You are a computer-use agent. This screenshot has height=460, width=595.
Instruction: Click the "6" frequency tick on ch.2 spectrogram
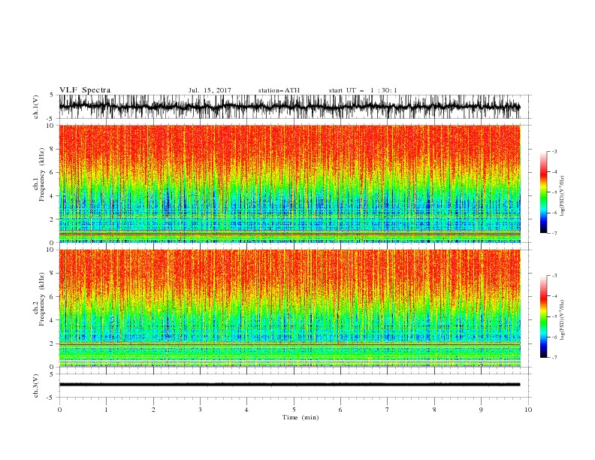click(53, 297)
